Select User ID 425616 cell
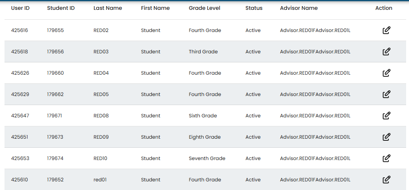Viewport: 409px width, 190px height. pos(20,30)
